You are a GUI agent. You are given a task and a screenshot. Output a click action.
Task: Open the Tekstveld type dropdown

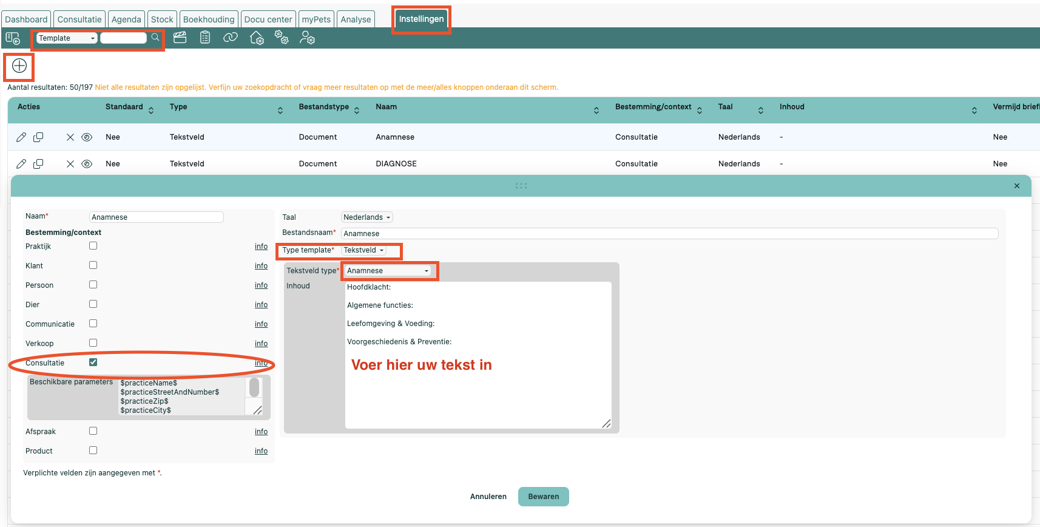point(388,271)
